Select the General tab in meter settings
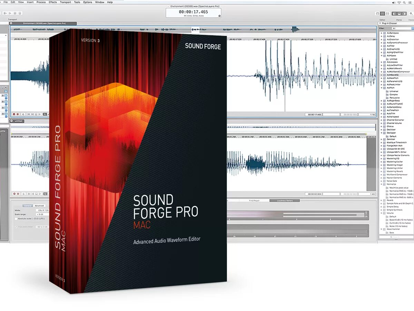Viewport: 414px width, 311px height. pyautogui.click(x=27, y=206)
